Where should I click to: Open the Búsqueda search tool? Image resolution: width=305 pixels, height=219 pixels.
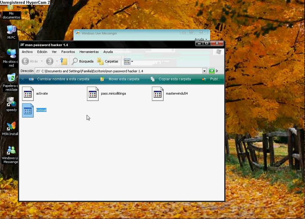pyautogui.click(x=82, y=61)
